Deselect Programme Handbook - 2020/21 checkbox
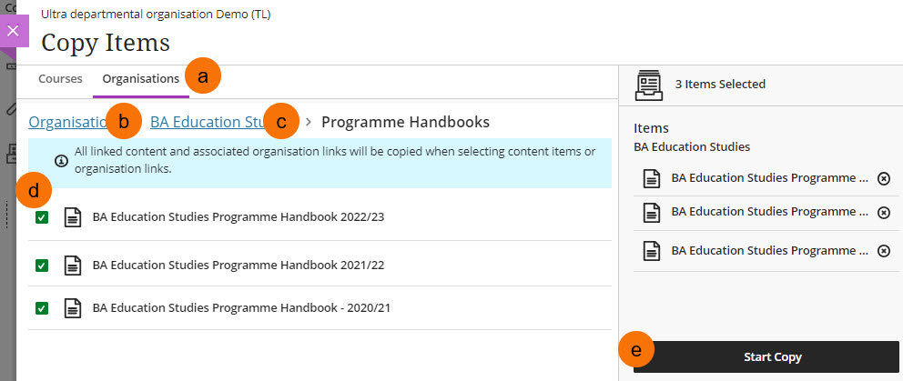Image resolution: width=903 pixels, height=381 pixels. (x=42, y=308)
